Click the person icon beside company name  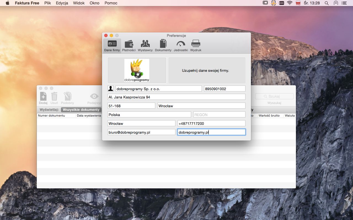tap(110, 89)
